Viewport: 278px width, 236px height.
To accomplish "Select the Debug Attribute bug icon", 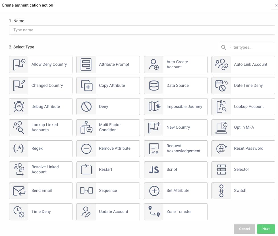I will (19, 107).
